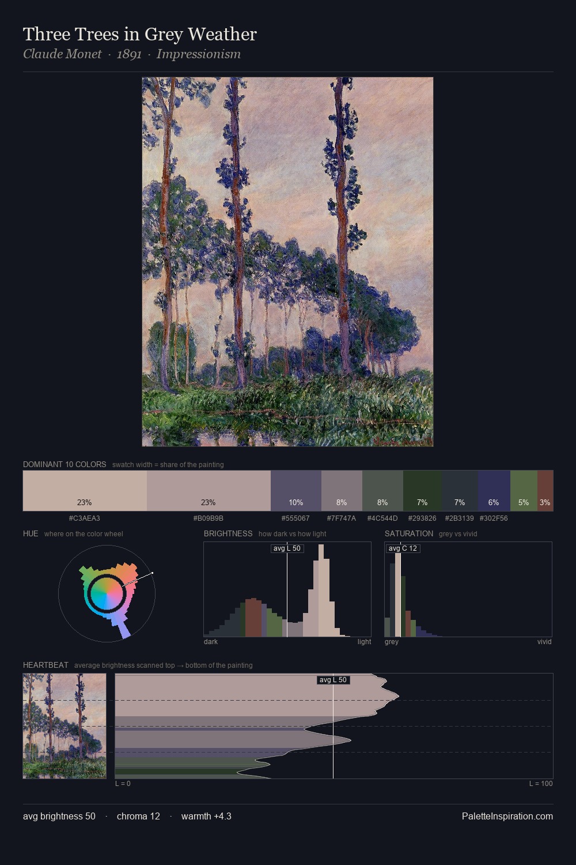Click the 'avg L 50' marker in Brightness histogram
Viewport: 576px width, 865px height.
287,548
